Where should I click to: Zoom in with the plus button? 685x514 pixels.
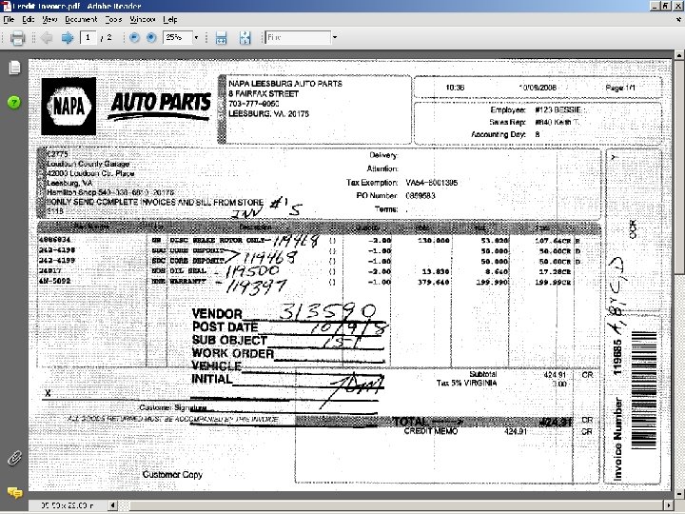click(151, 37)
